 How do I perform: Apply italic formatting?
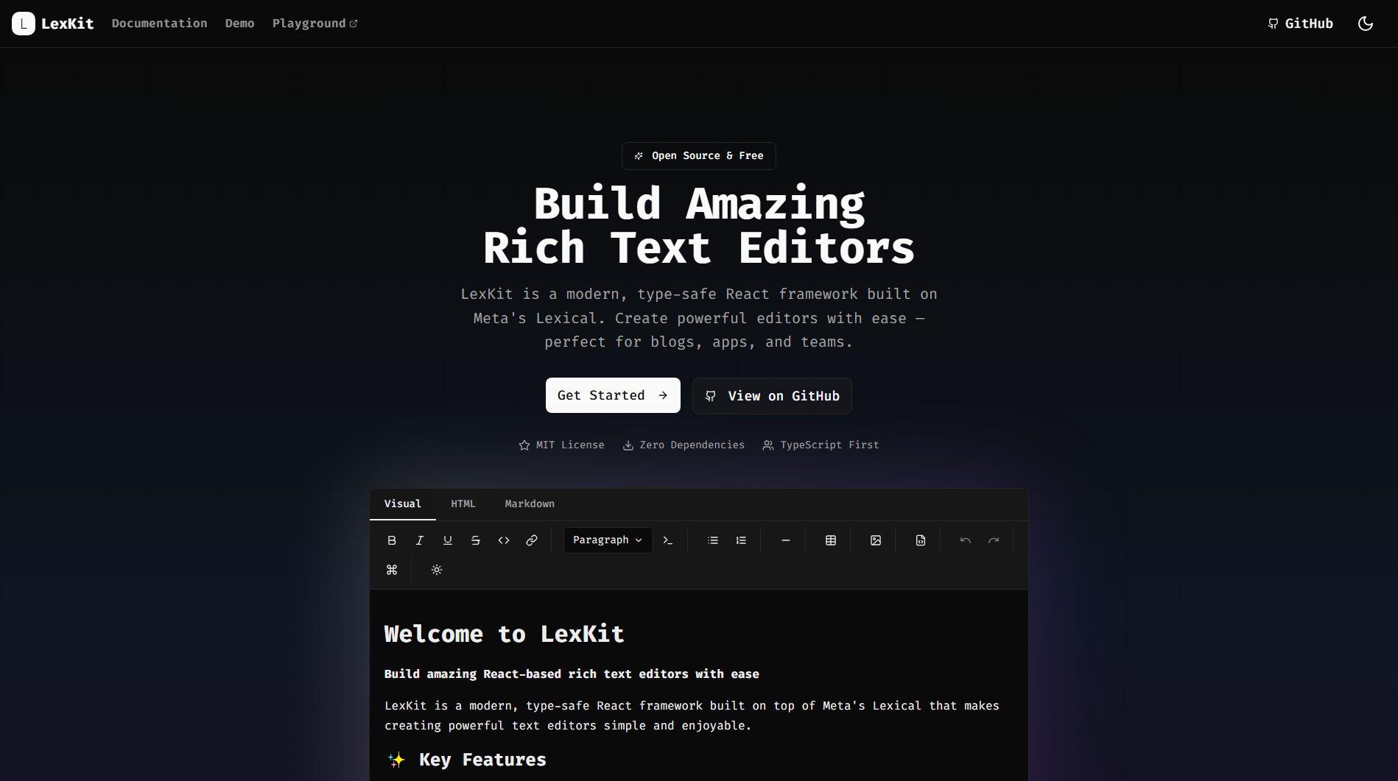pos(420,540)
